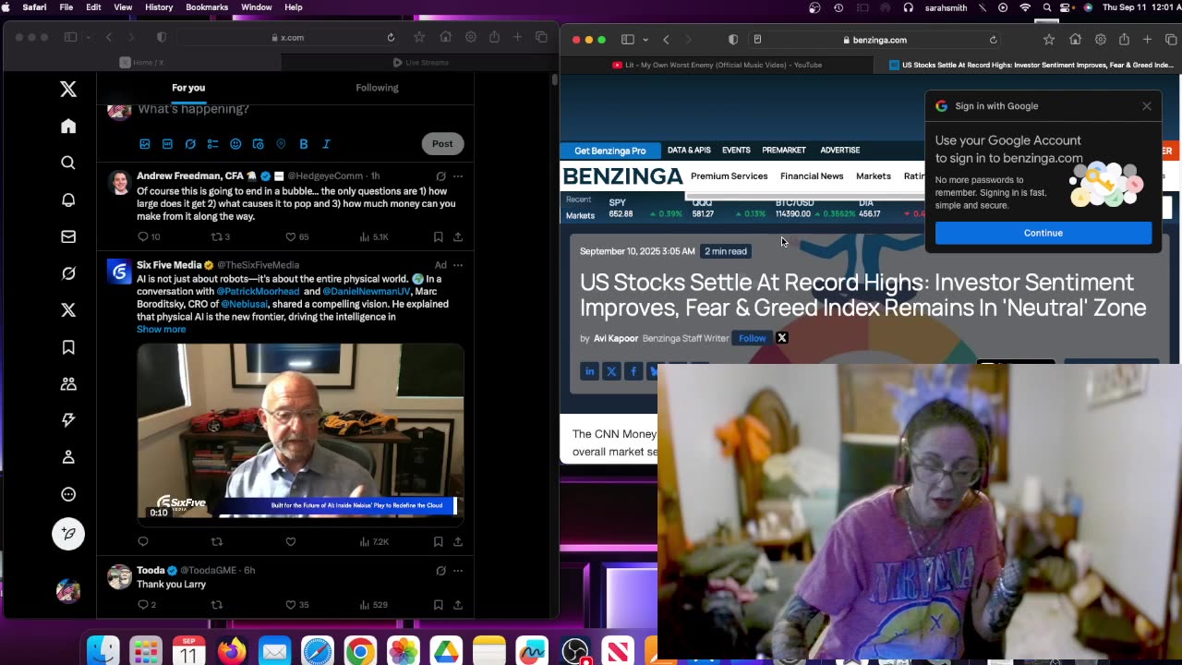
Task: Close the Sign in with Google popup
Action: [1147, 106]
